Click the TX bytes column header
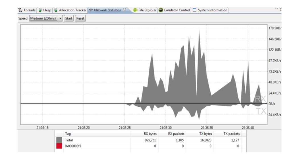This screenshot has width=291, height=163. click(205, 134)
